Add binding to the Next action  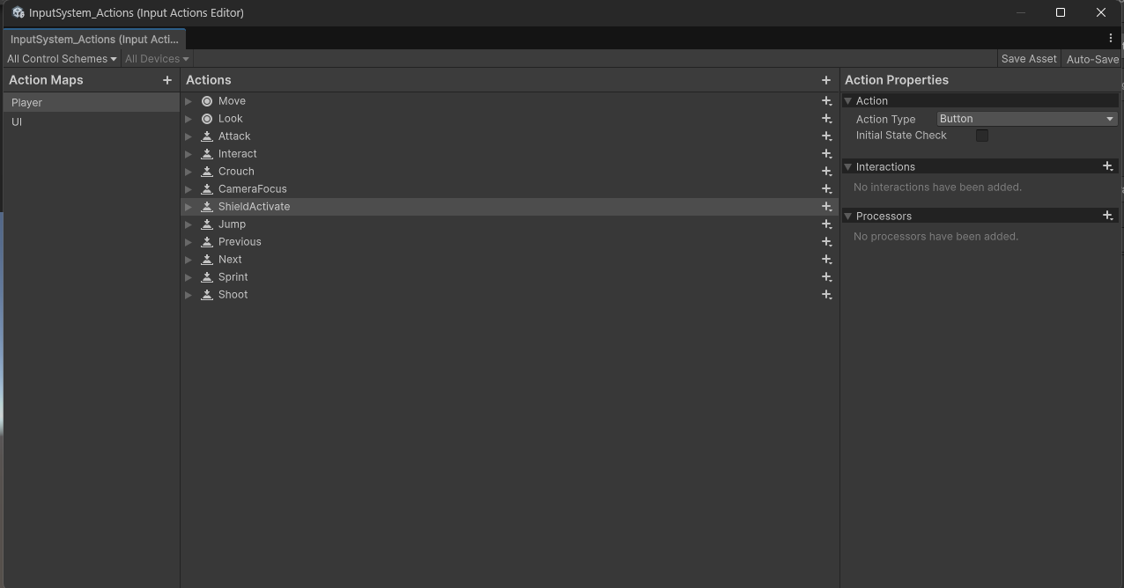826,260
